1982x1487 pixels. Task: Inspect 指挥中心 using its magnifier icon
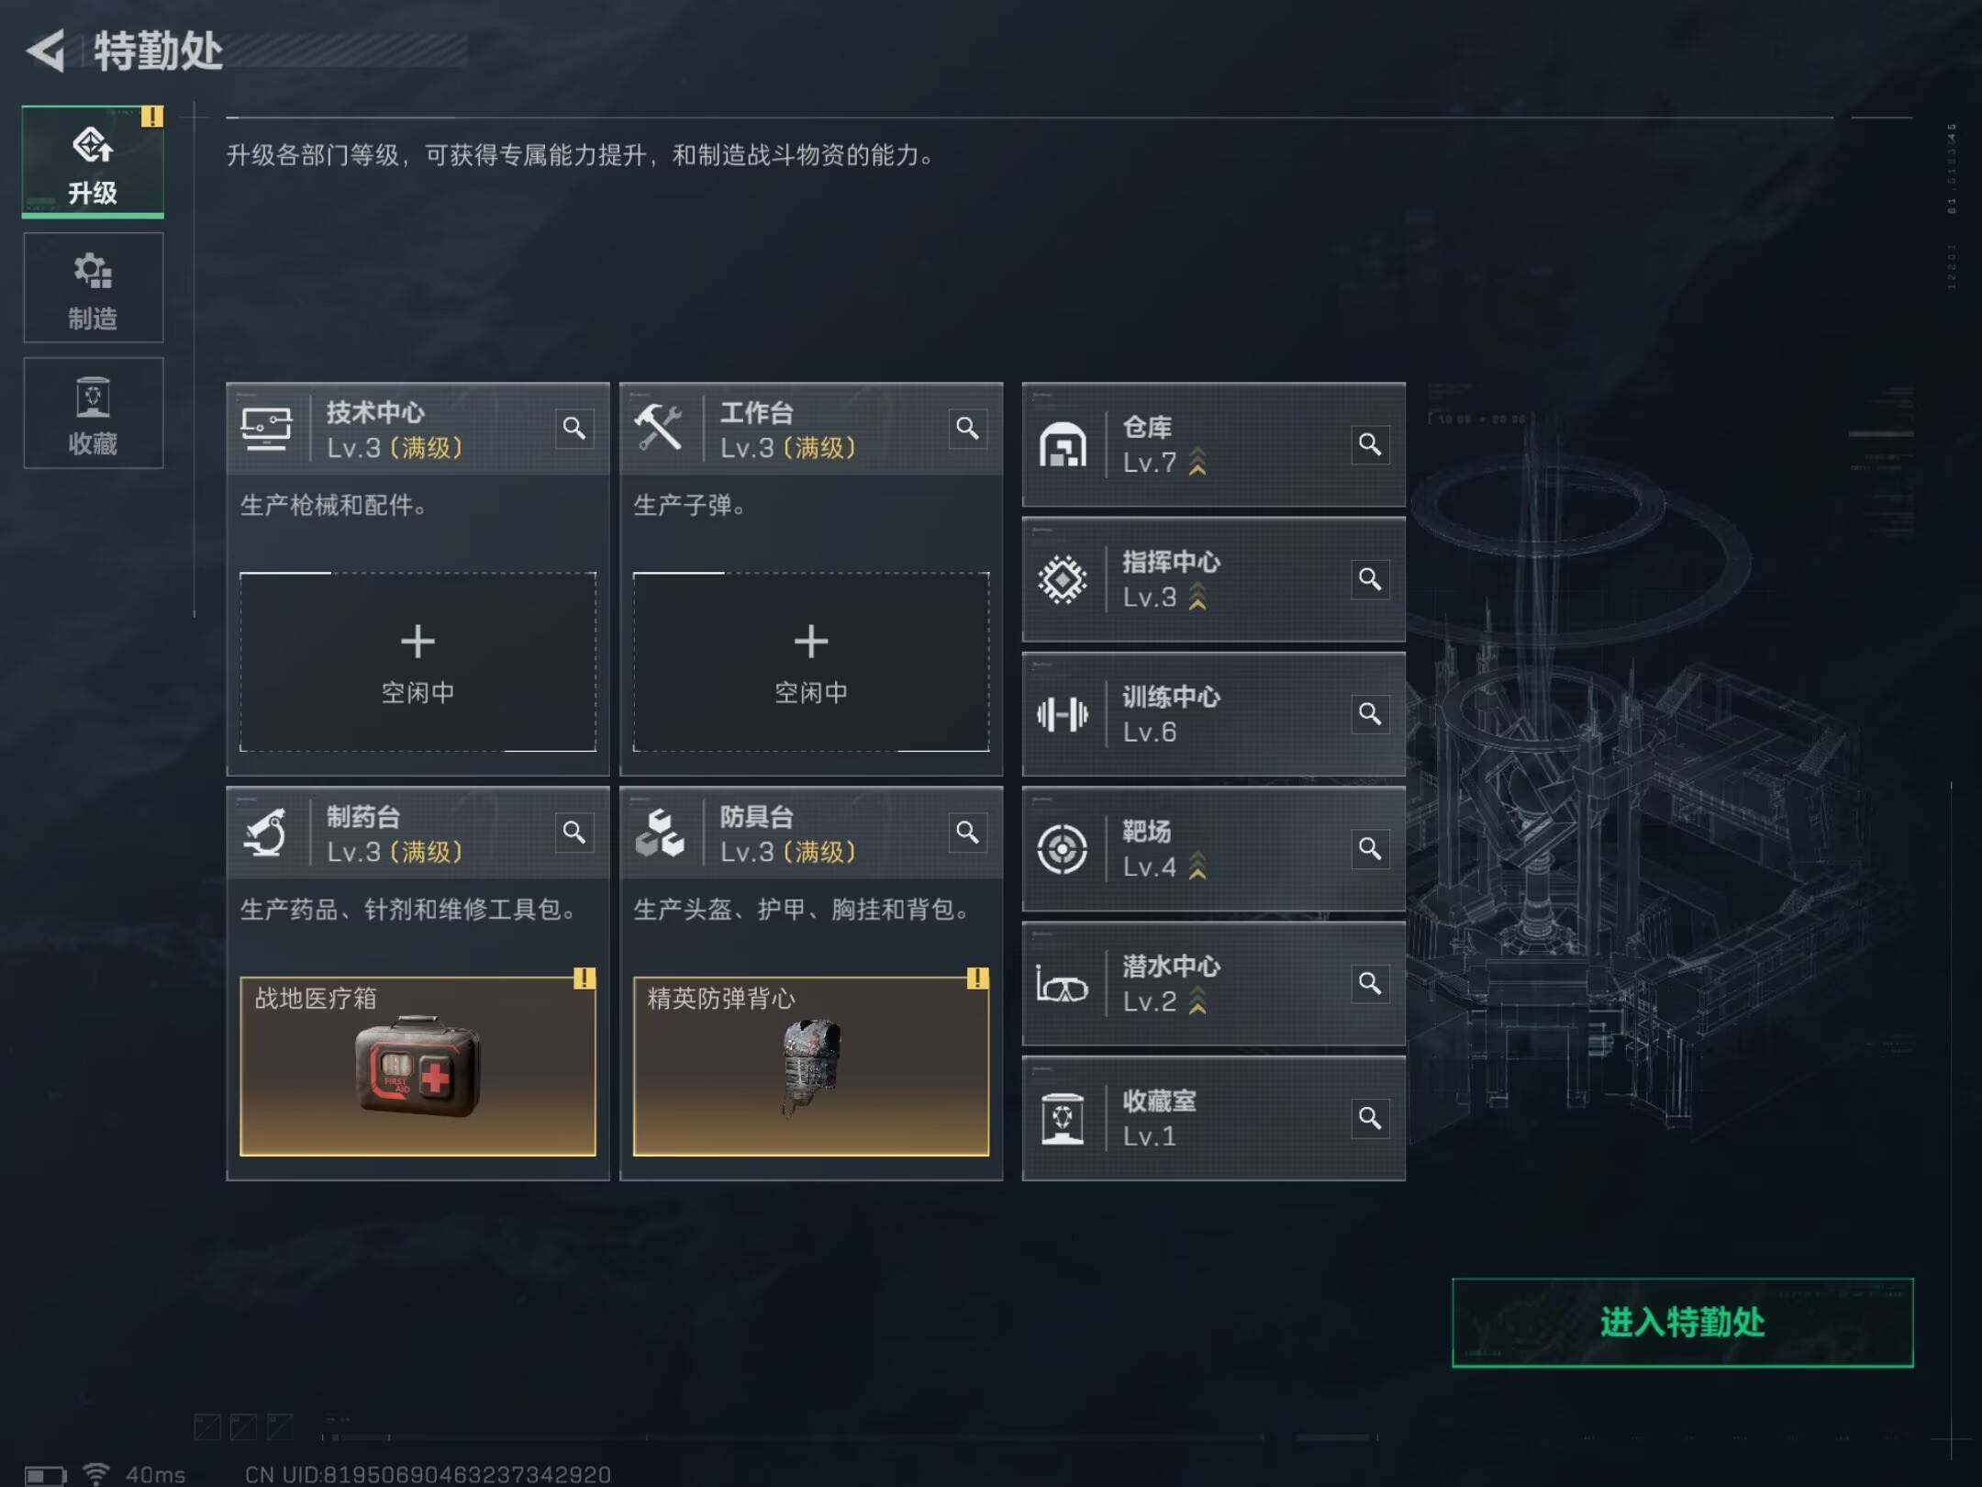(x=1370, y=579)
